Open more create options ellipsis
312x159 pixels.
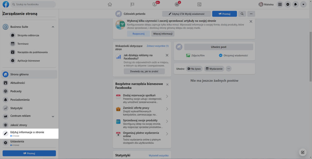point(229,69)
